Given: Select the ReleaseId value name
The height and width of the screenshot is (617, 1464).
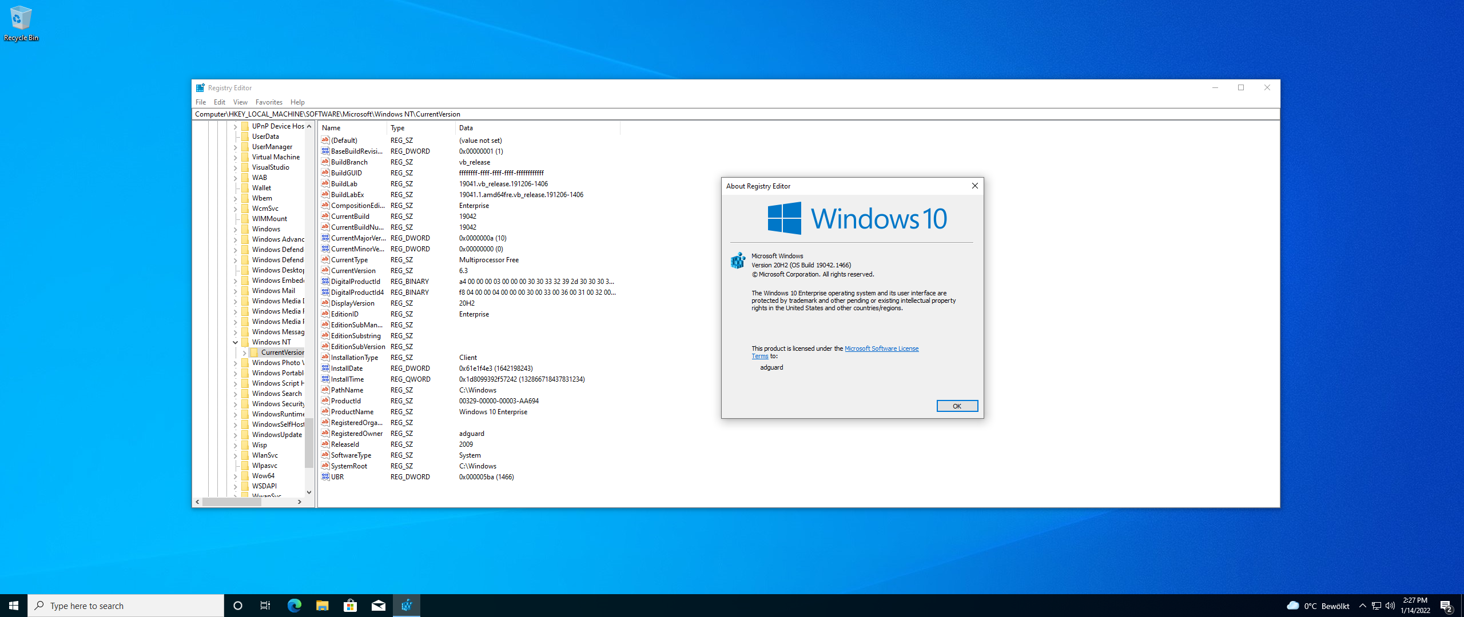Looking at the screenshot, I should [345, 444].
